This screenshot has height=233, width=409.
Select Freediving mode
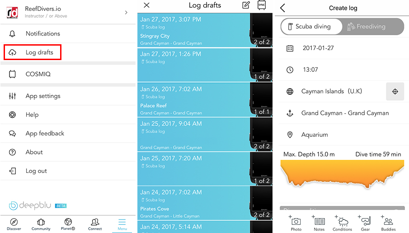(x=372, y=26)
